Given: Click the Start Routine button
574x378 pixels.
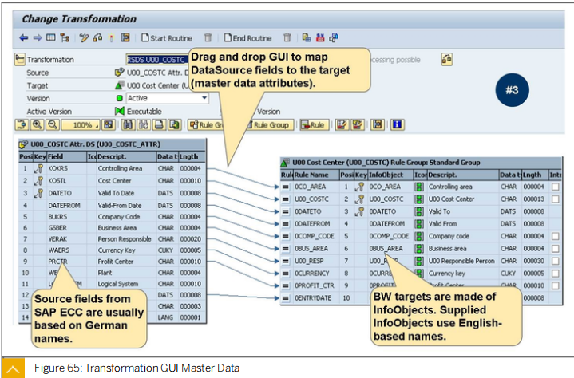Looking at the screenshot, I should [167, 38].
